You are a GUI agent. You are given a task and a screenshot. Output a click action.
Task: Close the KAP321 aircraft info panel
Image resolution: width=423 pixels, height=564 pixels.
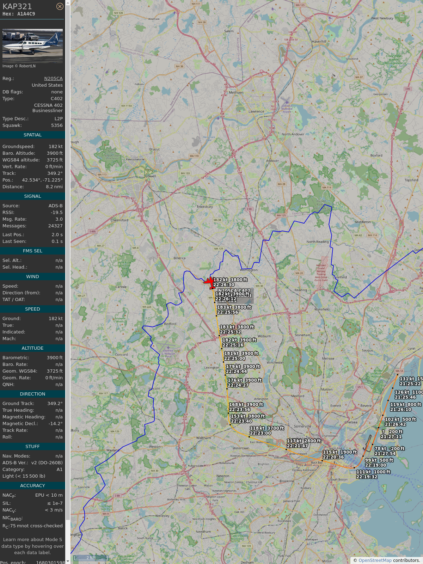point(60,6)
